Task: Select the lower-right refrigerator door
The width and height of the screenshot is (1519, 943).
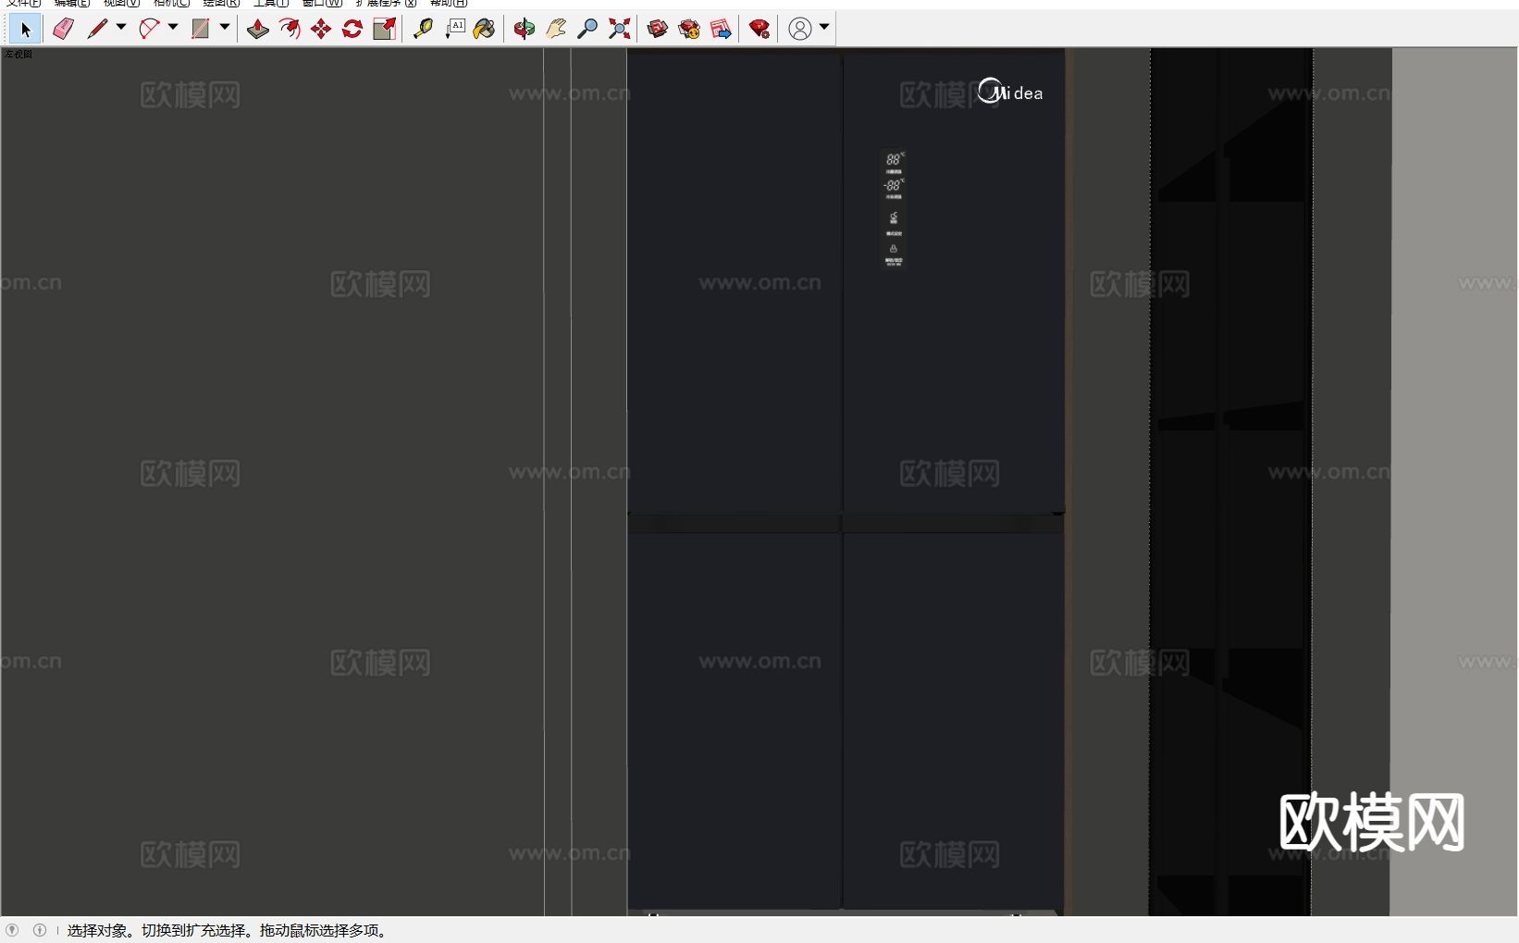Action: [x=954, y=722]
